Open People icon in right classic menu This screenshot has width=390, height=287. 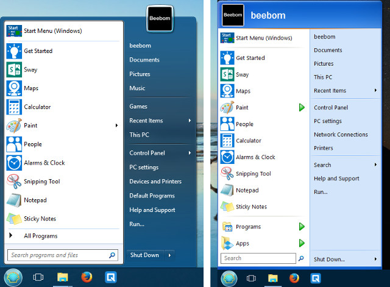227,124
